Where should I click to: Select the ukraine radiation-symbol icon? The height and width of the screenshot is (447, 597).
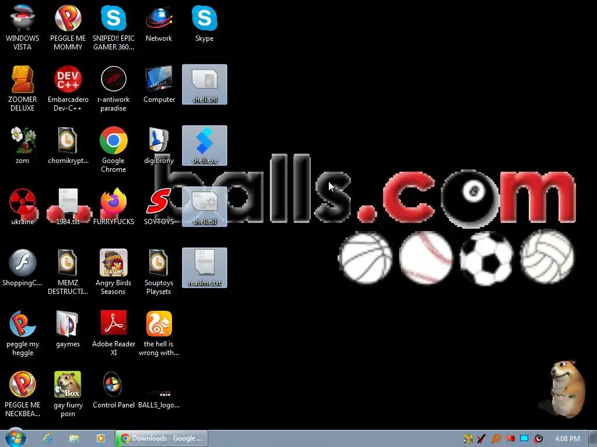click(23, 207)
